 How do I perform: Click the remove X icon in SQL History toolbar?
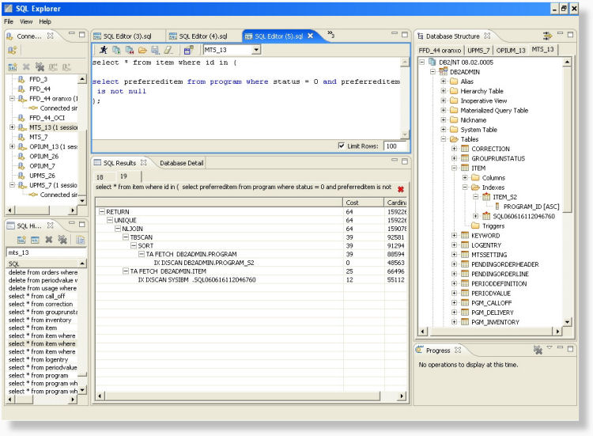[x=49, y=239]
